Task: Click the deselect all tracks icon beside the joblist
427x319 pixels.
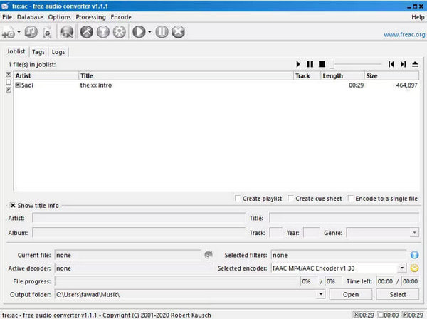Action: 9,82
